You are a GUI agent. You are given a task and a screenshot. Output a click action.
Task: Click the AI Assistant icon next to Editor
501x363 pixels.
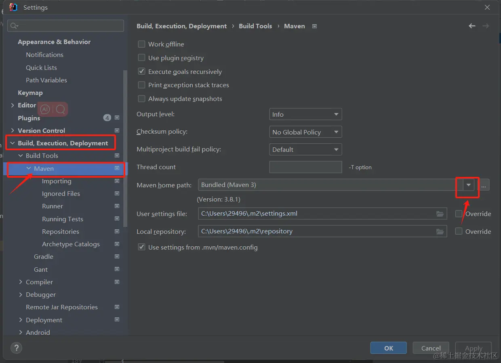[x=44, y=109]
